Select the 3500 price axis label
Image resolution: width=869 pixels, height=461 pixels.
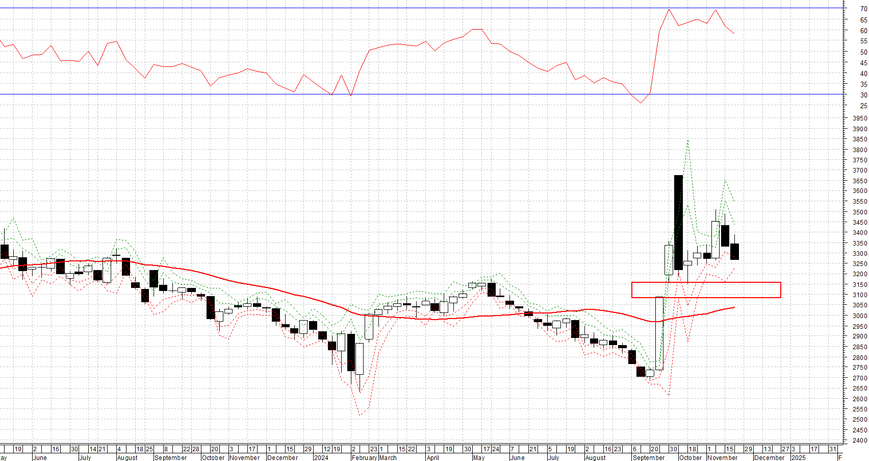pyautogui.click(x=859, y=212)
